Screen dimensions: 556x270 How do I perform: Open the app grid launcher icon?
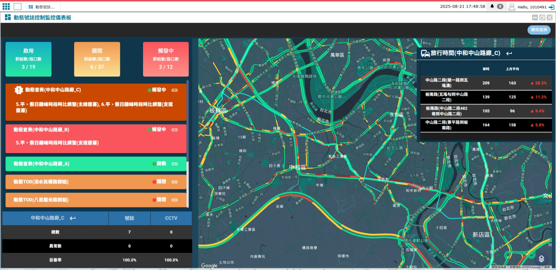[6, 7]
